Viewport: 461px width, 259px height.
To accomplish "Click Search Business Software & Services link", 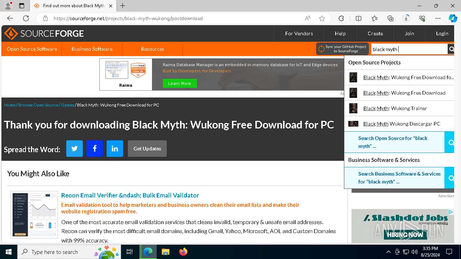I will pyautogui.click(x=394, y=178).
